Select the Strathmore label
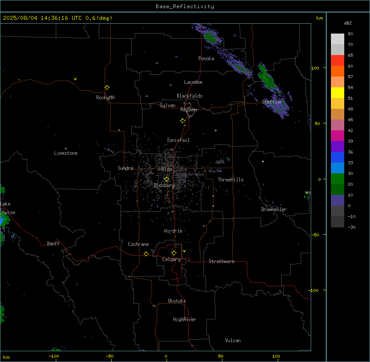 pyautogui.click(x=221, y=261)
